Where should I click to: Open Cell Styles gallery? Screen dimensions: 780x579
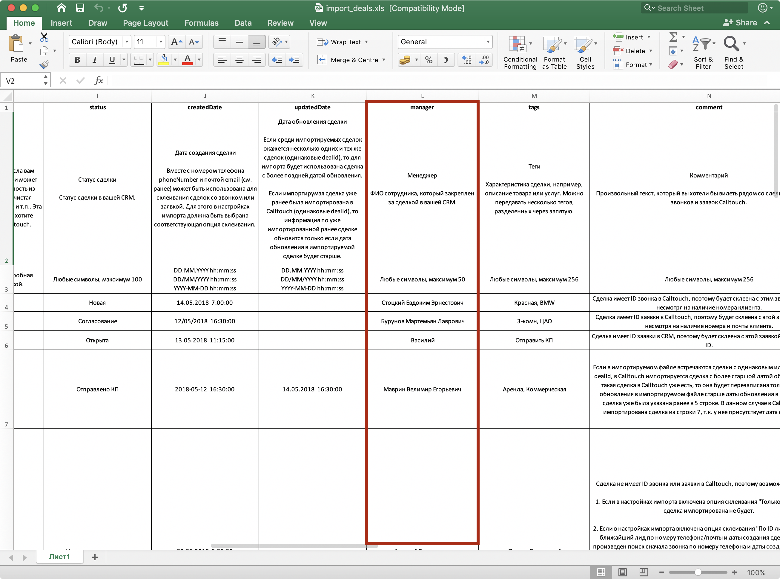[585, 53]
